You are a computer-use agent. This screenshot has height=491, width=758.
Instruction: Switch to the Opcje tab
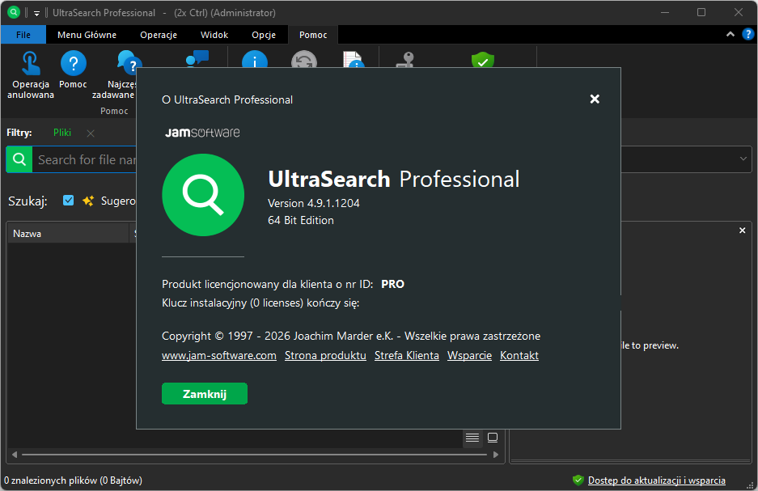coord(264,35)
